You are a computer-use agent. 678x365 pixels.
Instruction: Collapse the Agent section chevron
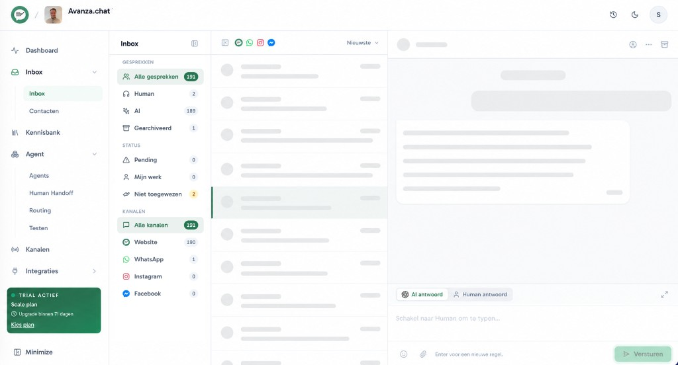point(94,154)
